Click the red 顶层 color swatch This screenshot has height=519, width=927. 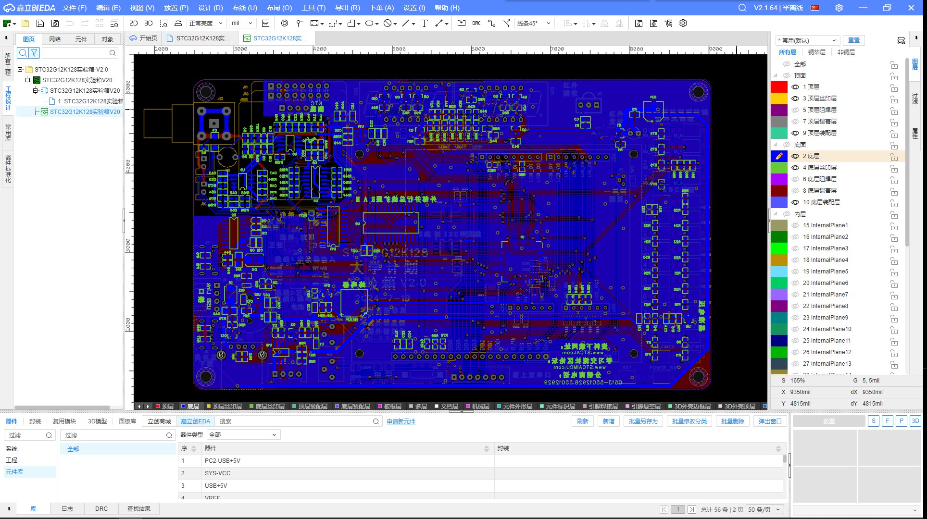coord(779,87)
